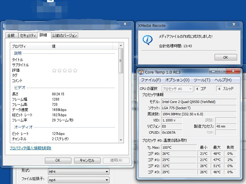Click コア #2 maximum value 51°C
Screen dimensions: 246x184
(x=217, y=166)
